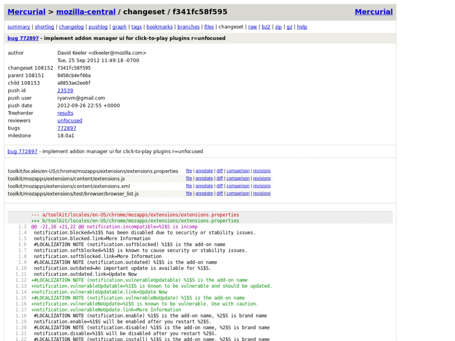Open revisions link for extensions.properties
The width and height of the screenshot is (455, 341).
click(262, 171)
